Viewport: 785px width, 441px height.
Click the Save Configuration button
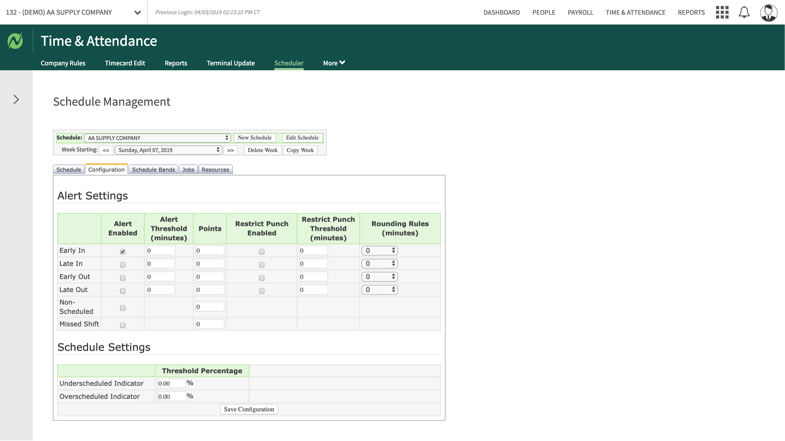249,409
